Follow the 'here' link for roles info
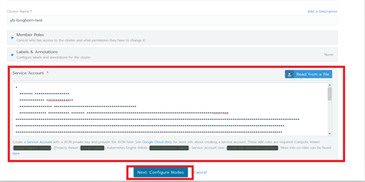The height and width of the screenshot is (182, 365). coord(16,154)
